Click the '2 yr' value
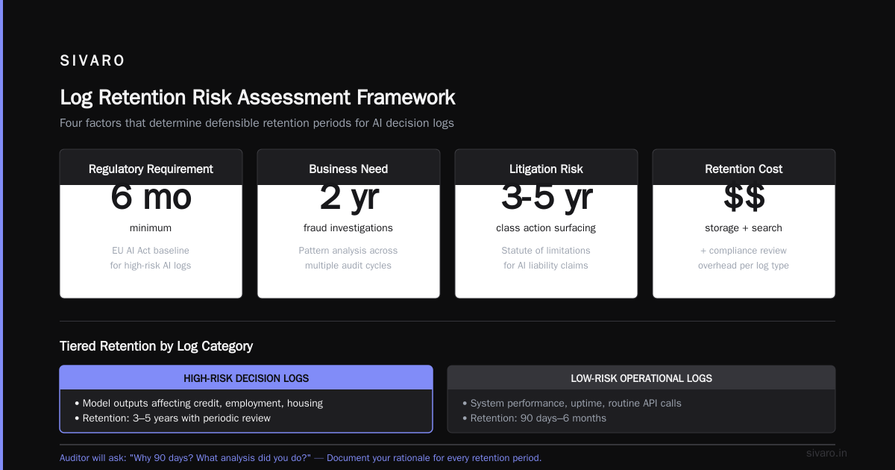 click(348, 198)
